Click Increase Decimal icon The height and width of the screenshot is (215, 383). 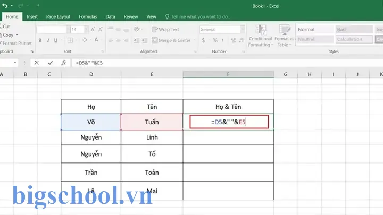(x=234, y=40)
